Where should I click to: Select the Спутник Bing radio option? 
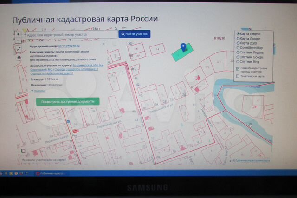[238, 62]
